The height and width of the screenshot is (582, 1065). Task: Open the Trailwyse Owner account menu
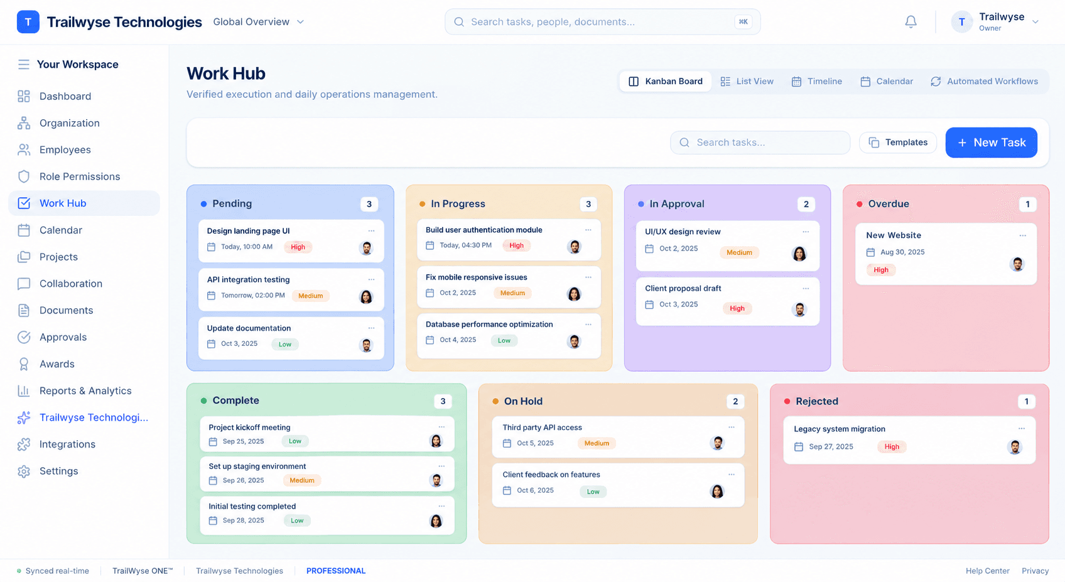click(x=995, y=22)
